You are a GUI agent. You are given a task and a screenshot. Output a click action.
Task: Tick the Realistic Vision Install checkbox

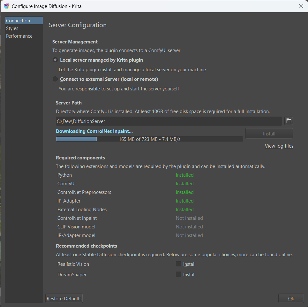(x=178, y=264)
